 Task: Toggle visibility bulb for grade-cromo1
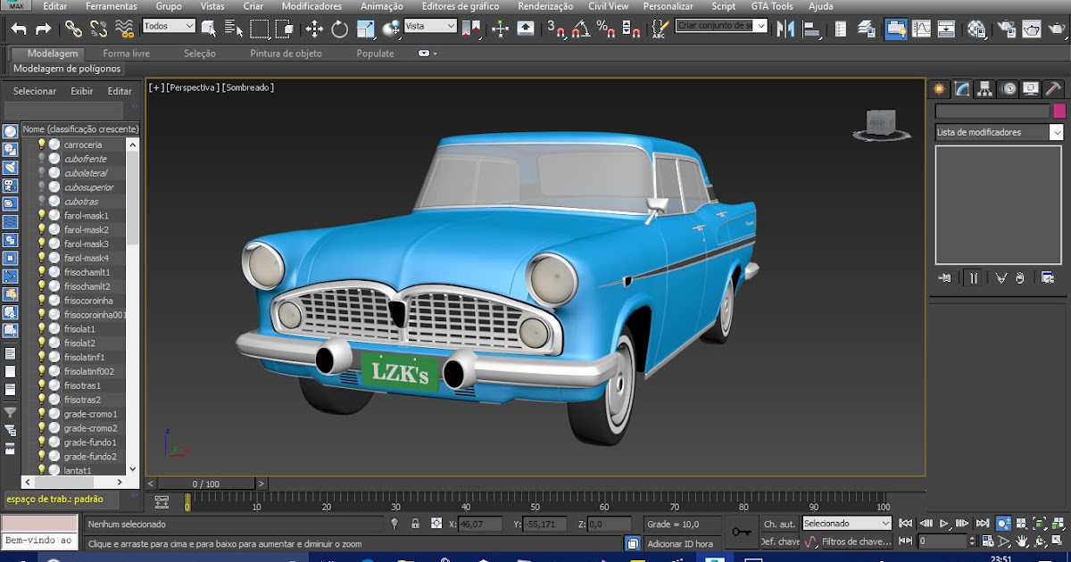pos(41,414)
